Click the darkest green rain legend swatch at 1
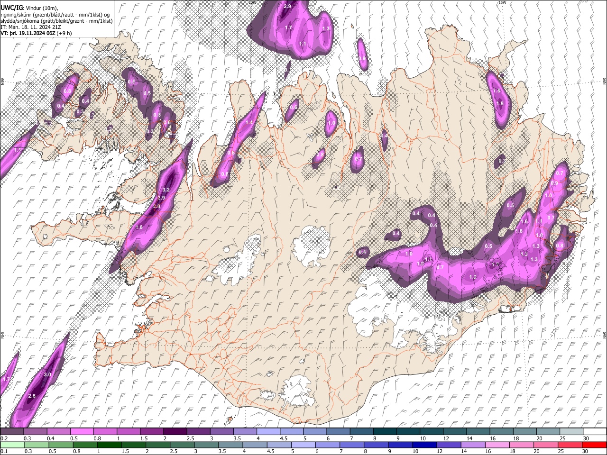Image resolution: width=607 pixels, height=455 pixels. coord(109,445)
